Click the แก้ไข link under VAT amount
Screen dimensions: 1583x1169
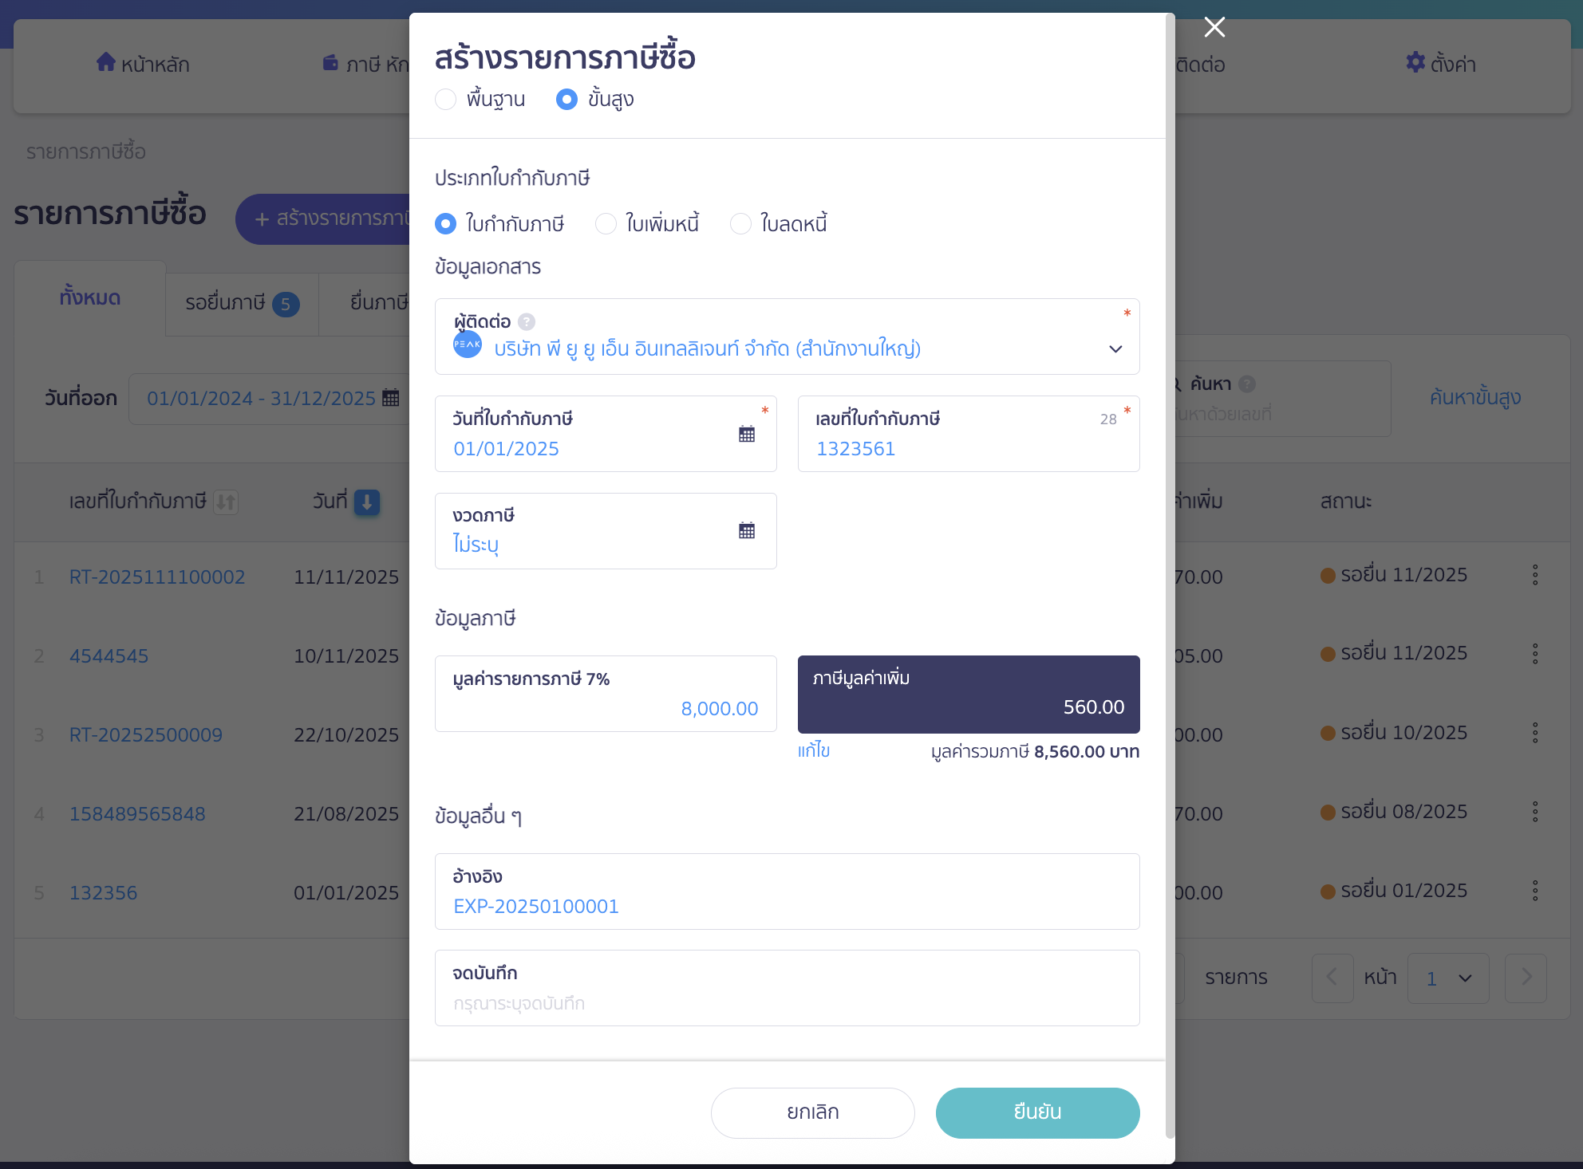click(x=814, y=750)
